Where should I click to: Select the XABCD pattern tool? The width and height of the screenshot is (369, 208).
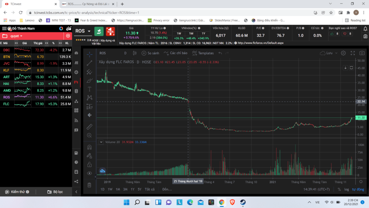click(x=90, y=97)
